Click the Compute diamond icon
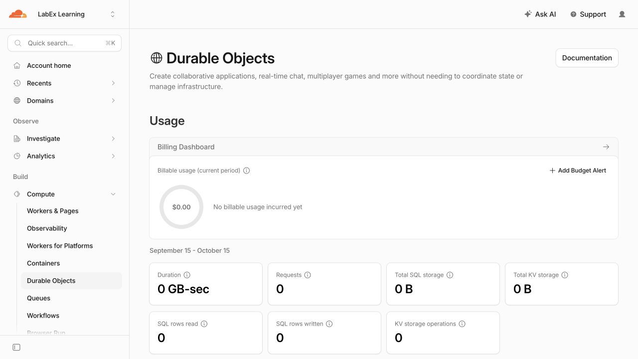 [x=17, y=194]
